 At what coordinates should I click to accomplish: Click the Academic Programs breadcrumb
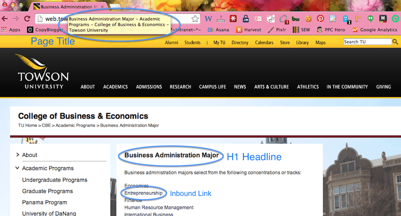[75, 125]
